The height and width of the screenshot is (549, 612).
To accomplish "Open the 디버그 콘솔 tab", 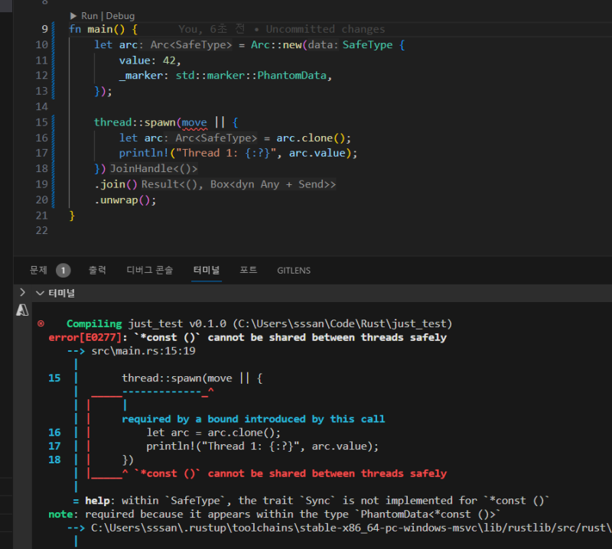I will click(x=150, y=270).
